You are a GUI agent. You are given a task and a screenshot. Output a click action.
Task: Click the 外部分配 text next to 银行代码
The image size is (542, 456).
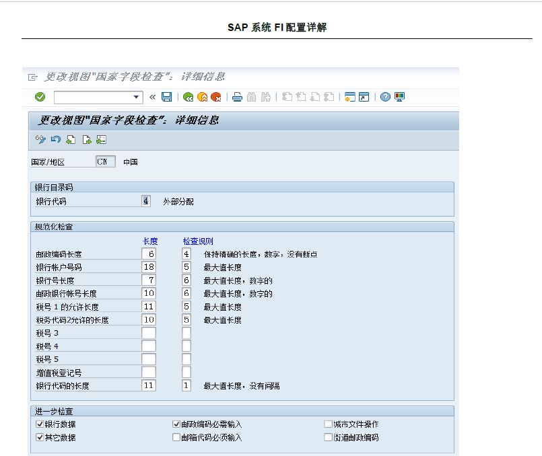tap(178, 202)
